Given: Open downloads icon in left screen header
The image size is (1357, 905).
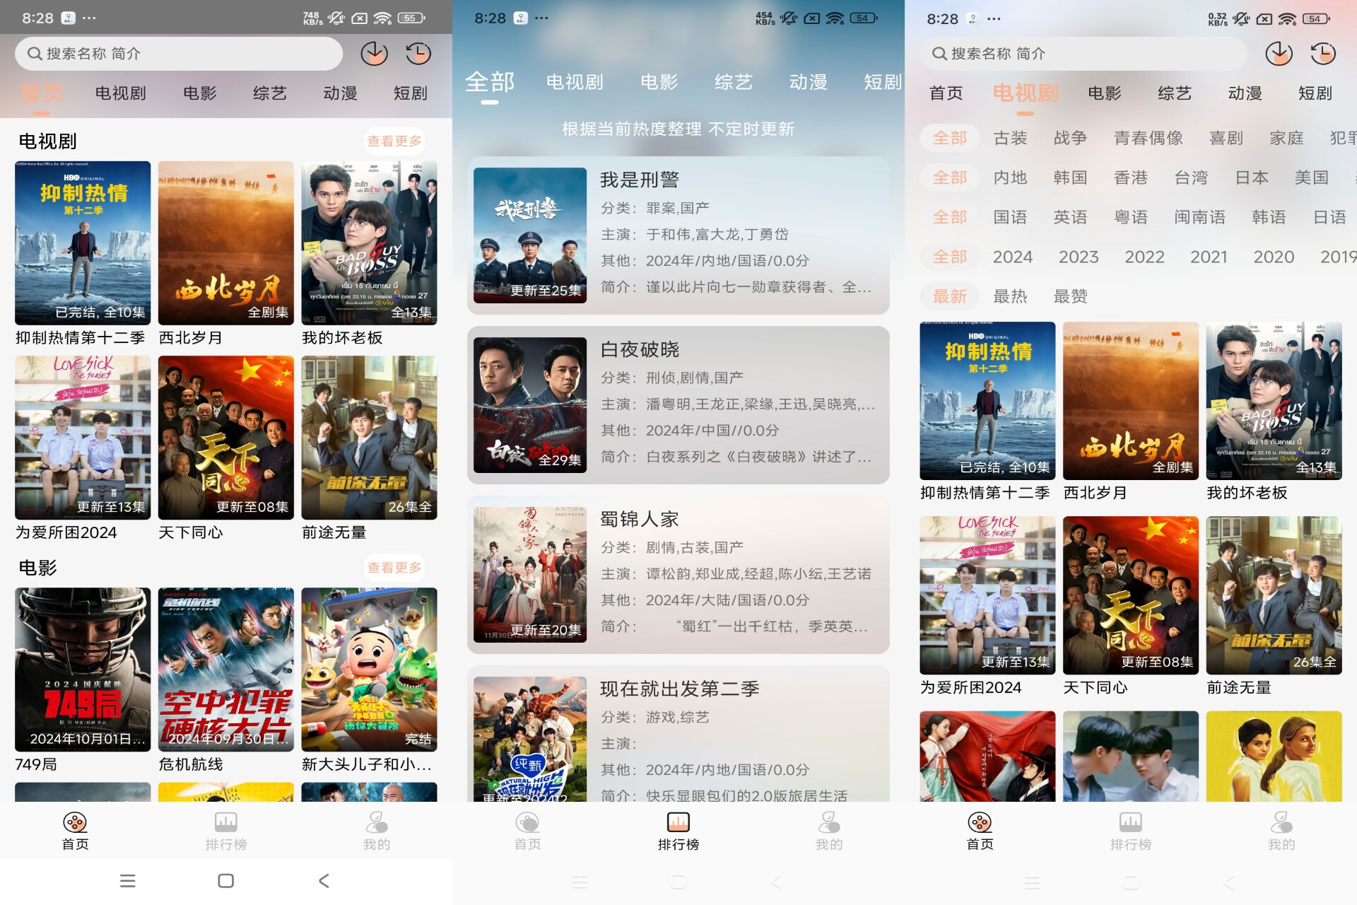Looking at the screenshot, I should [x=374, y=54].
